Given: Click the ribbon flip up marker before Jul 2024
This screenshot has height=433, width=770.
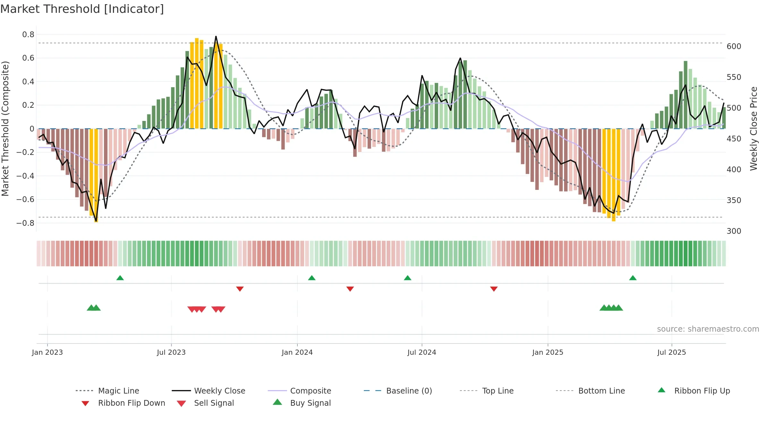Looking at the screenshot, I should 407,278.
